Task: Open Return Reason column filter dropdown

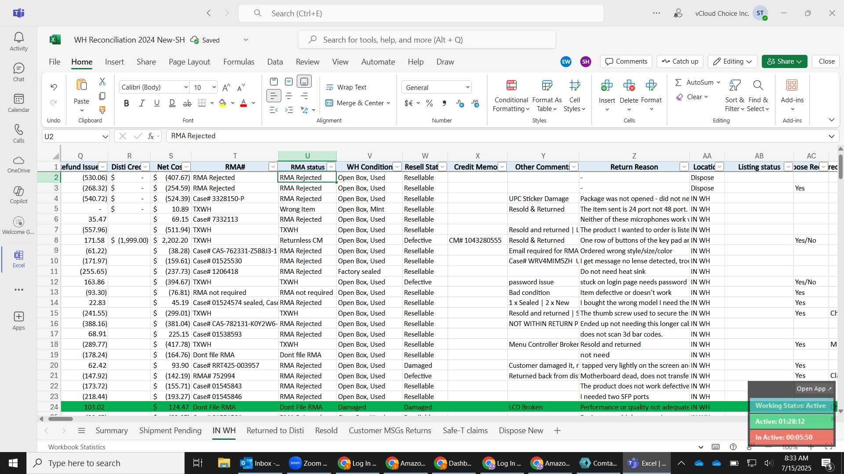Action: [684, 167]
